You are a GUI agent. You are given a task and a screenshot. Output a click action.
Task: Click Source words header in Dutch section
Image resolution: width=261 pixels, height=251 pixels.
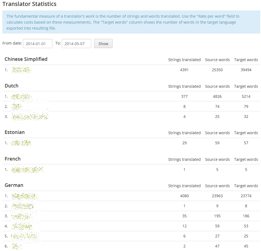217,86
